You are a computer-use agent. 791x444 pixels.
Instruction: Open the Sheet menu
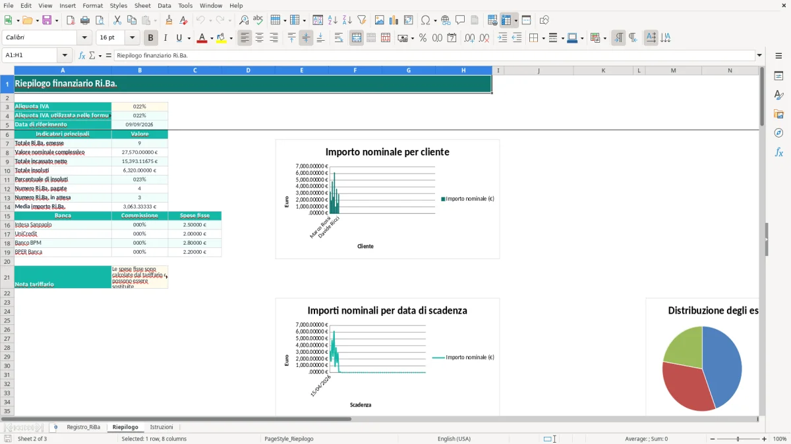142,5
